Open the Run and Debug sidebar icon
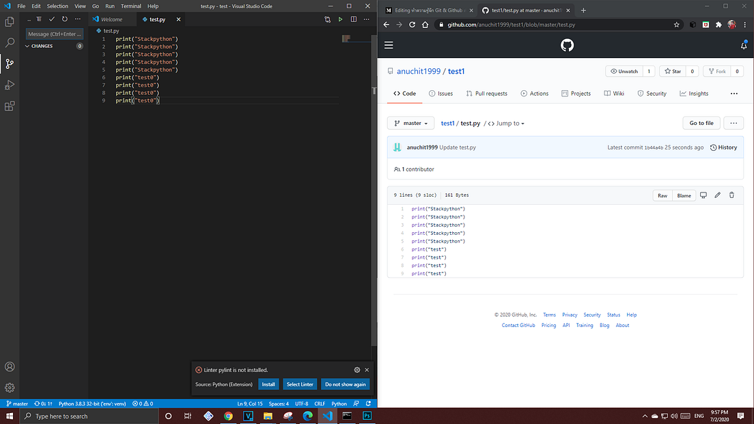Viewport: 754px width, 424px height. 10,85
